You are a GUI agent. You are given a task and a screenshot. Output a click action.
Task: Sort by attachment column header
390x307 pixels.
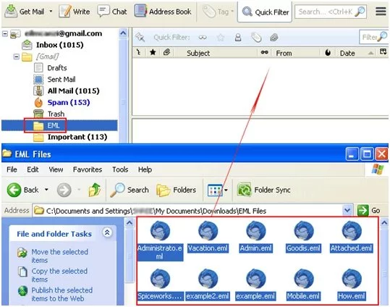pos(166,53)
